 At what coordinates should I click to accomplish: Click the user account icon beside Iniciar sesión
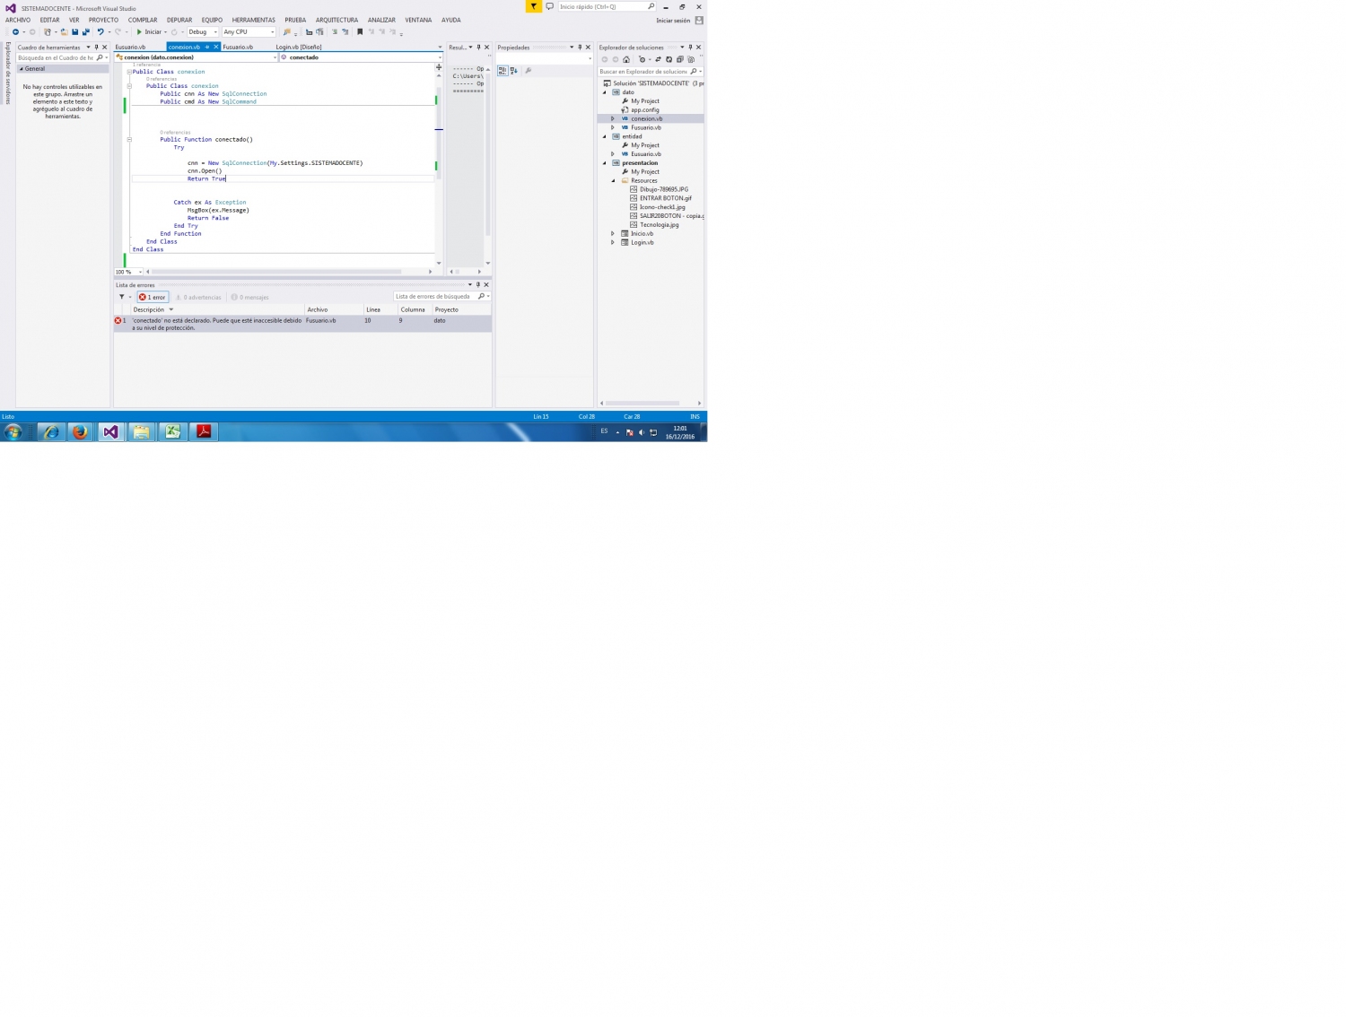coord(699,20)
